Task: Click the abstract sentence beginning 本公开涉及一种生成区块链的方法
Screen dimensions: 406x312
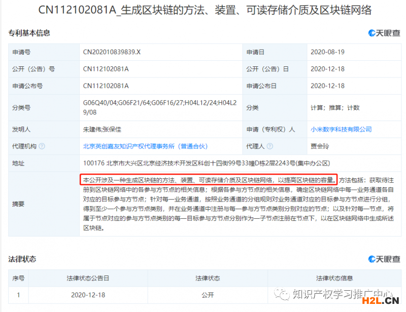Action: click(x=209, y=180)
